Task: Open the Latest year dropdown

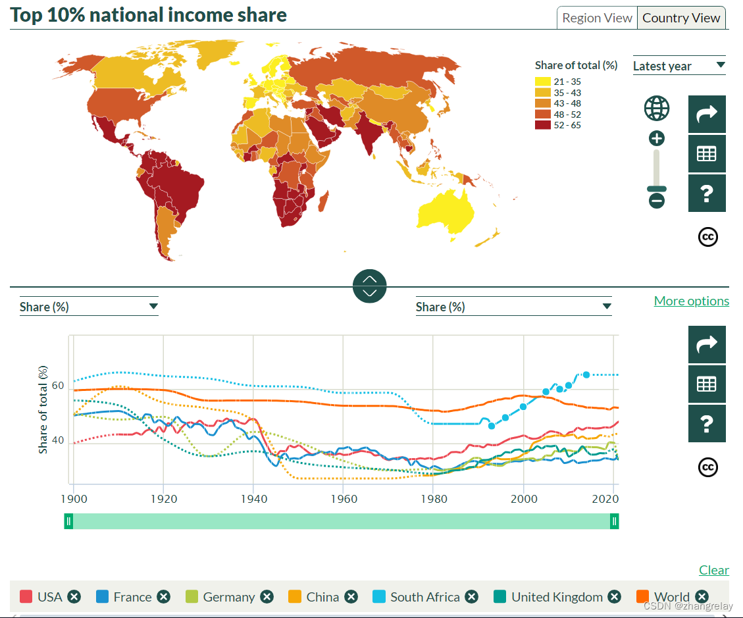Action: point(679,66)
